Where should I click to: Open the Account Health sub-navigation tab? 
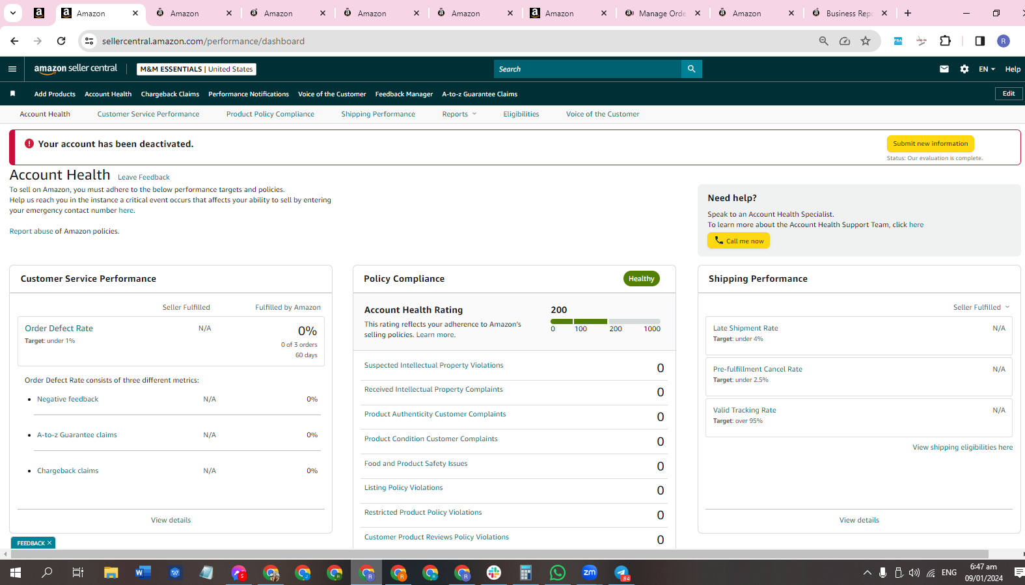tap(45, 114)
